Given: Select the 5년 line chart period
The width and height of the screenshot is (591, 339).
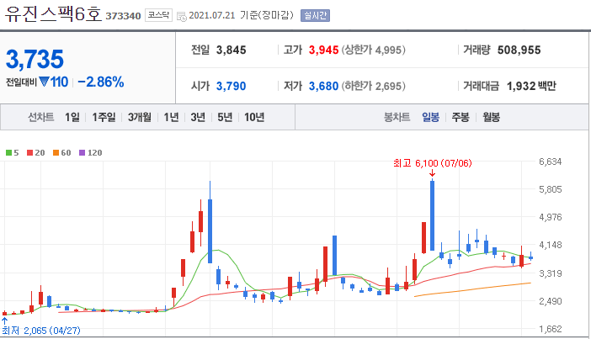Looking at the screenshot, I should pos(225,117).
